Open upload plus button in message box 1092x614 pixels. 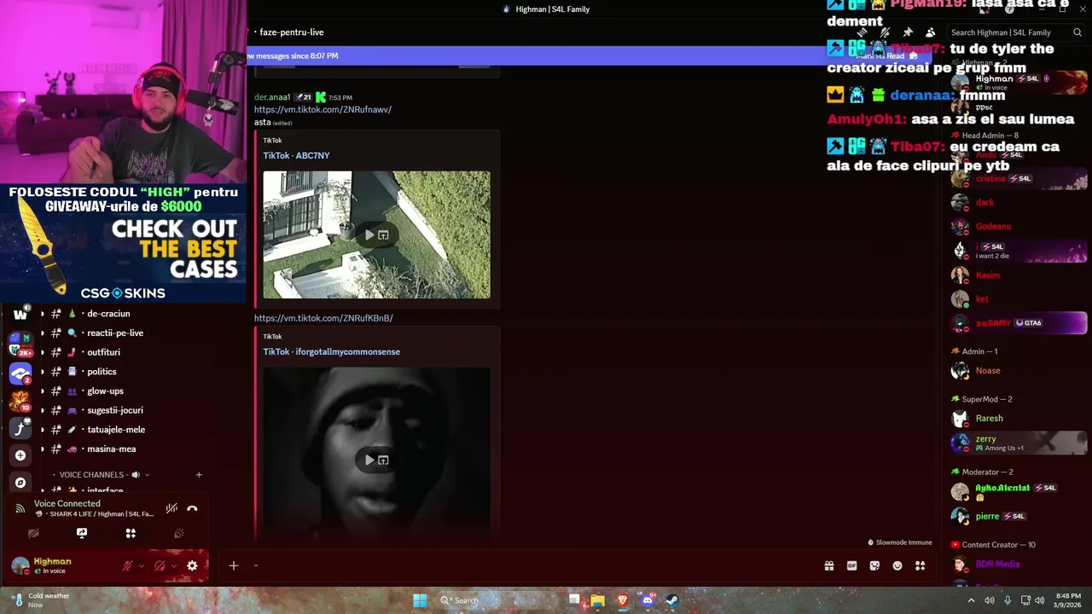[x=233, y=565]
